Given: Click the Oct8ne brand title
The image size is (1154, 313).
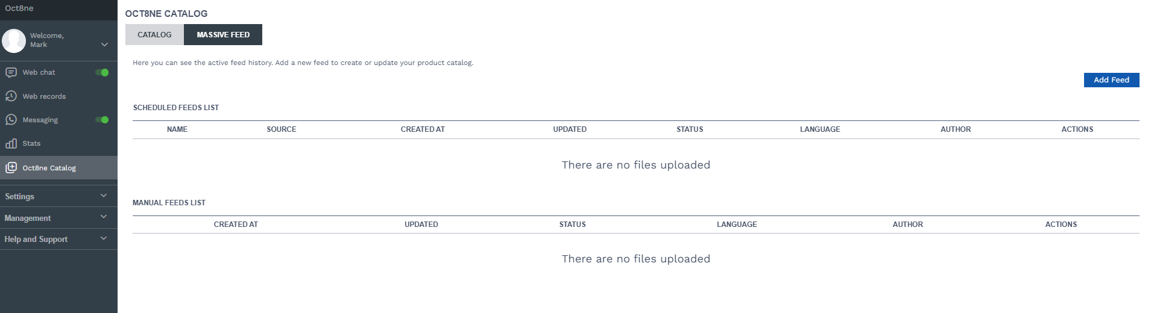Looking at the screenshot, I should click(x=19, y=8).
